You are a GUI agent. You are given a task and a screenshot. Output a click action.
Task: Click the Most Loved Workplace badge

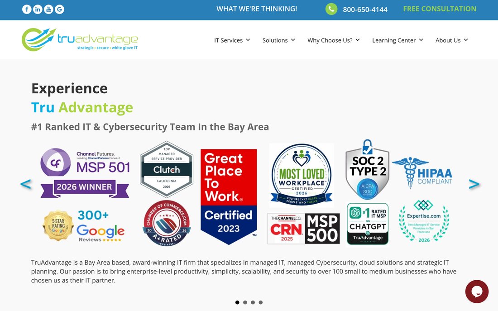coord(302,175)
